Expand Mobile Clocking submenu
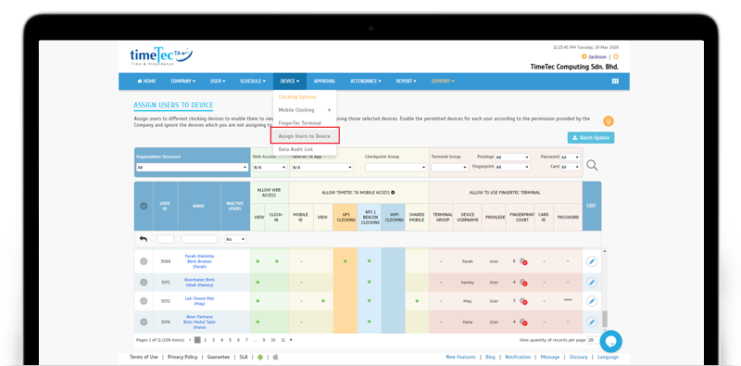 305,110
